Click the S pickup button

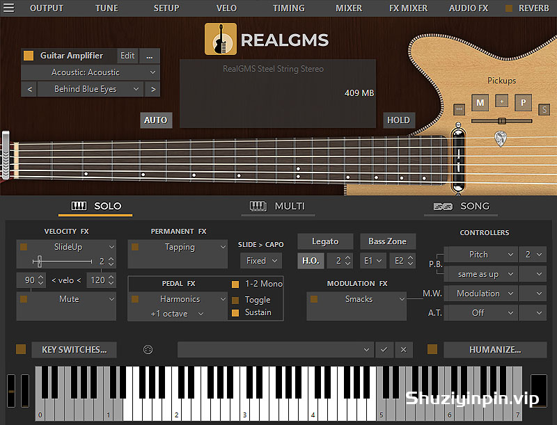click(x=544, y=110)
